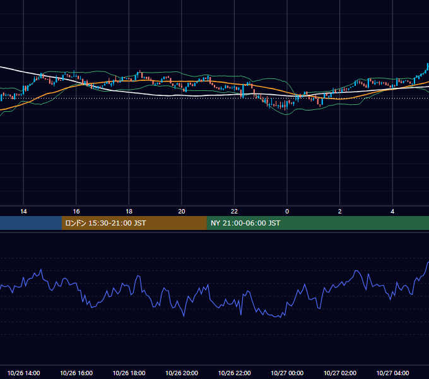
Task: Click the 22 hour label on price chart axis
Action: [x=234, y=212]
